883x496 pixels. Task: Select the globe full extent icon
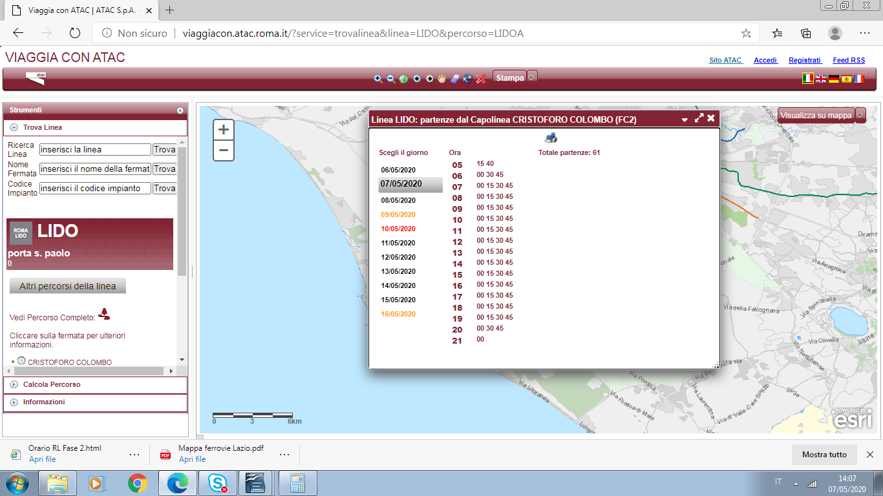tap(404, 79)
